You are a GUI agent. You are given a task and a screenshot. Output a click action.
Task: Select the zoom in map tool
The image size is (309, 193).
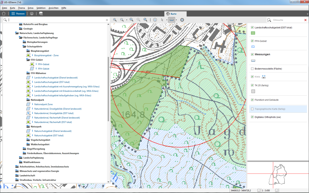click(x=115, y=20)
